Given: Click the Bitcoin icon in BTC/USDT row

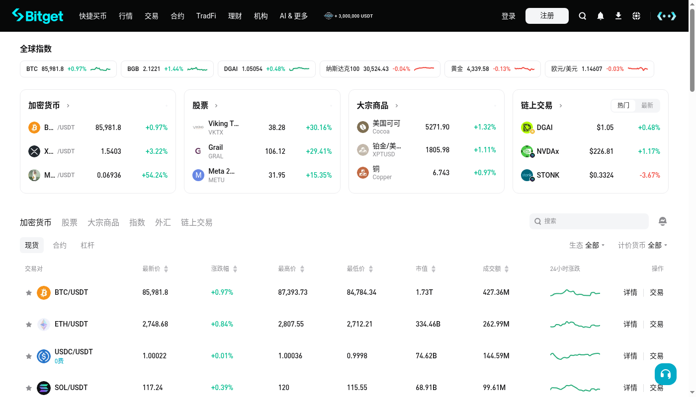Looking at the screenshot, I should tap(44, 292).
